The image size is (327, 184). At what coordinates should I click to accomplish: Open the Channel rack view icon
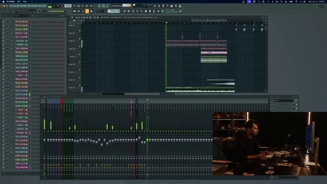133,11
